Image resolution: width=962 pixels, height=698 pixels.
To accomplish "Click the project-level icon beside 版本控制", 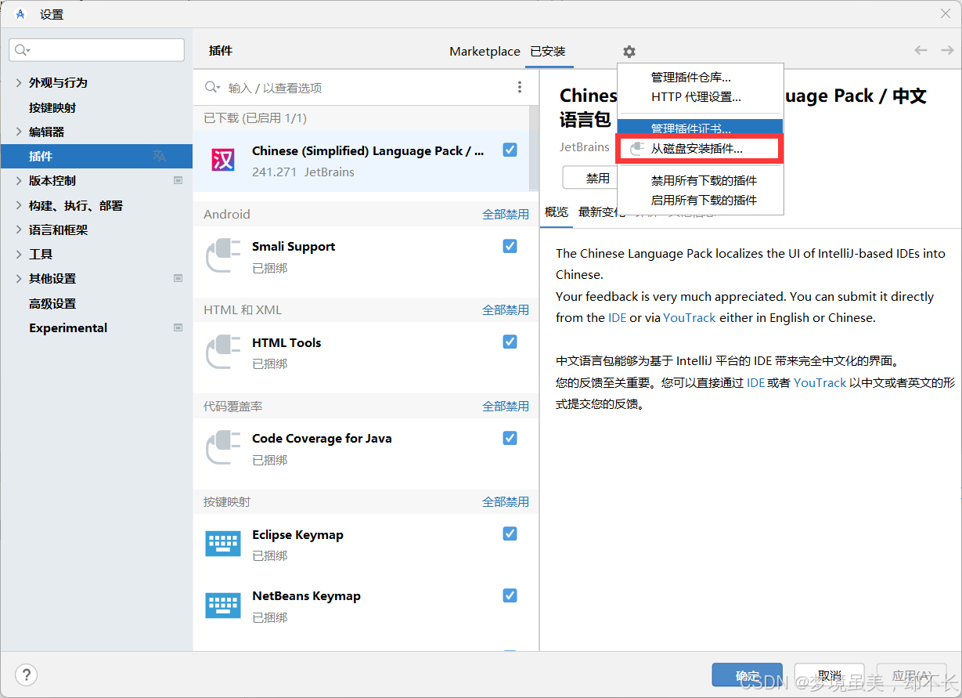I will [178, 180].
